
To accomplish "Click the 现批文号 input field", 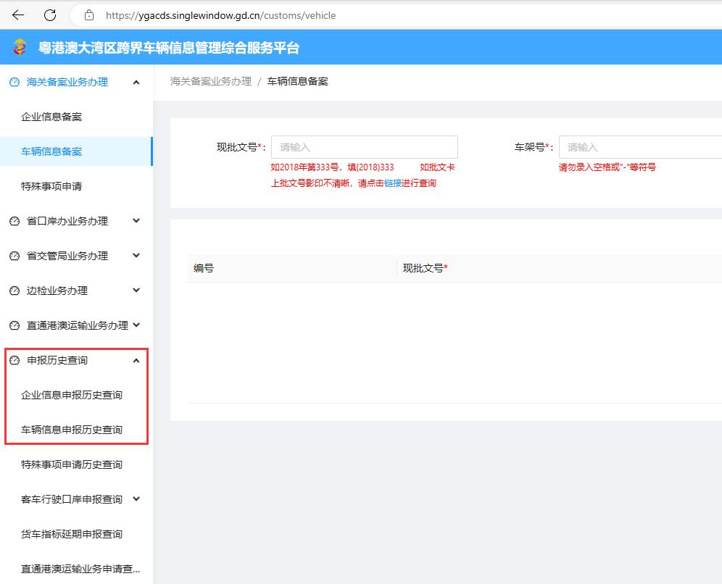I will (364, 147).
